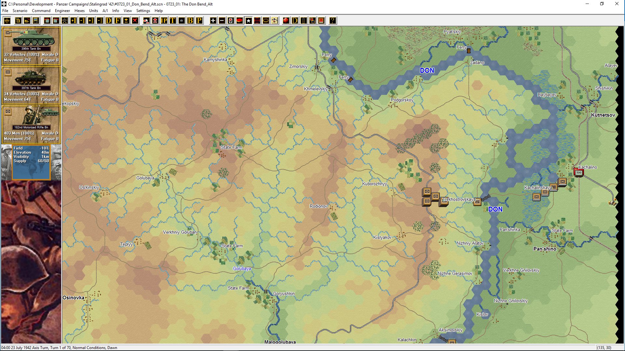Click the red crosshair target icon
The image size is (625, 351).
[x=257, y=21]
